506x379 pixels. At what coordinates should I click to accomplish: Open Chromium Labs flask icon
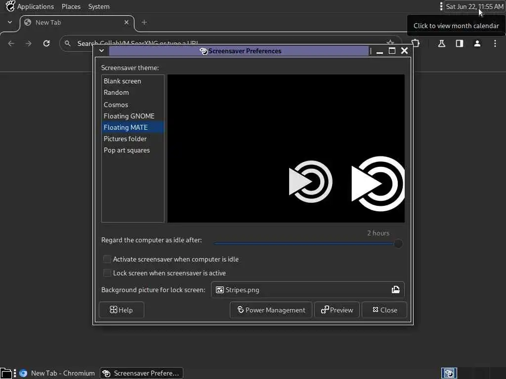[x=442, y=43]
